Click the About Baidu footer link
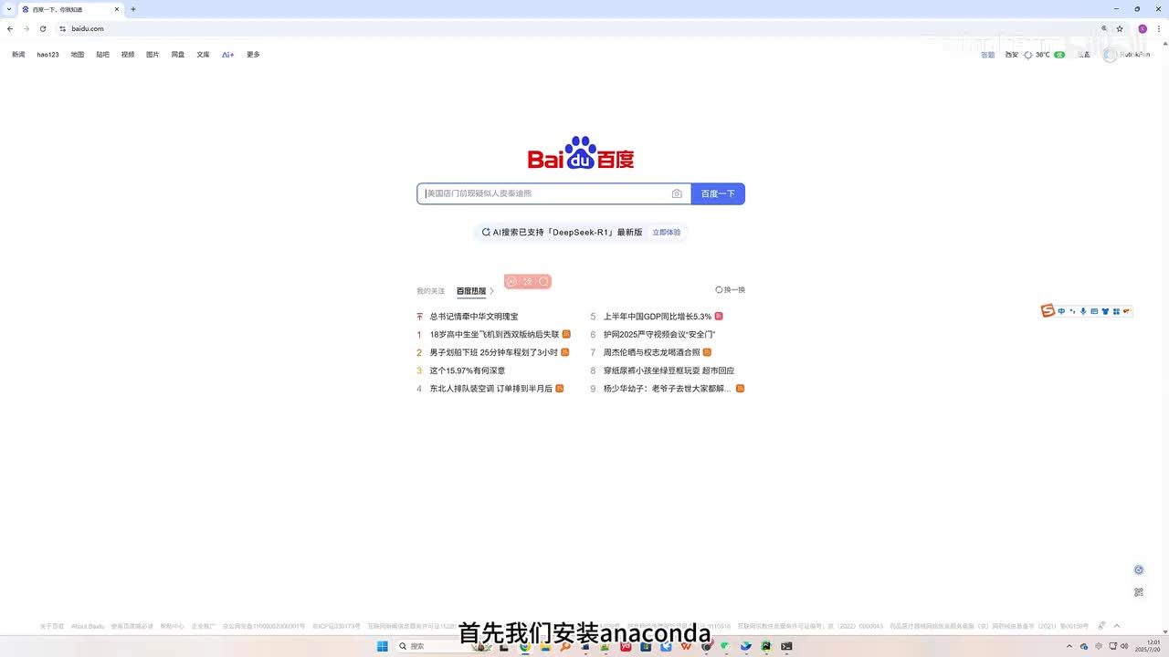 tap(88, 626)
